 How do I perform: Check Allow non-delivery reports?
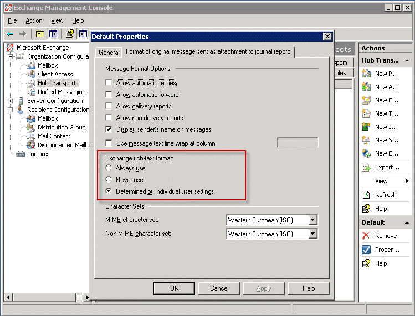tap(109, 117)
